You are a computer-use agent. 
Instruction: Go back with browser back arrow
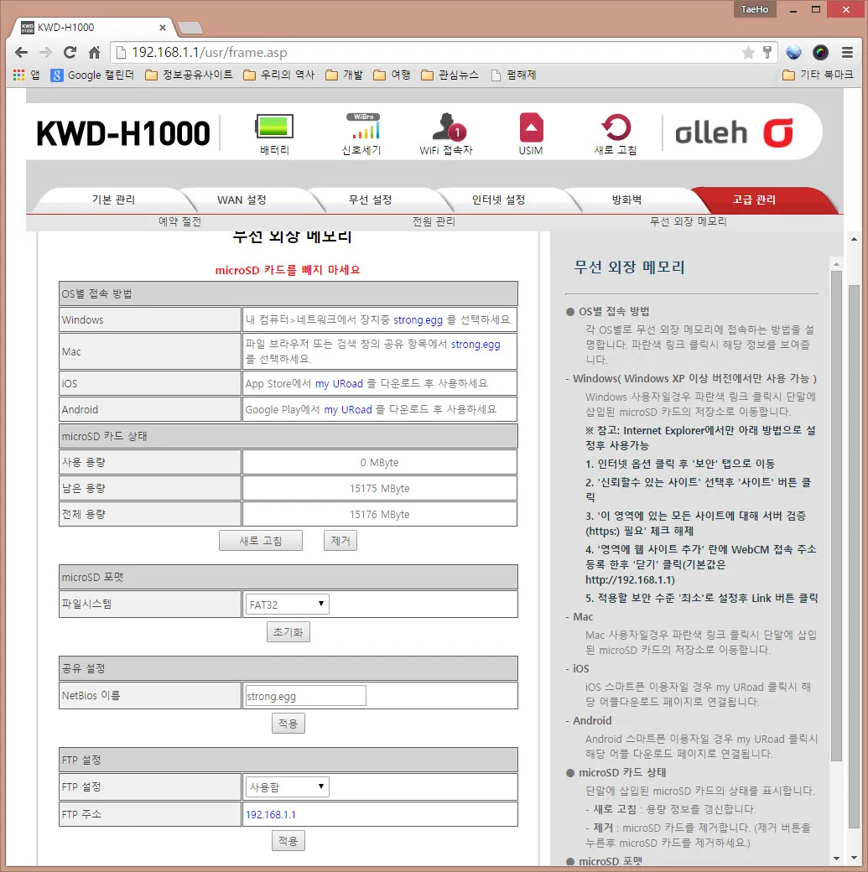[21, 52]
